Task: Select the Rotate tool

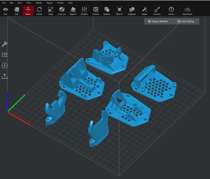Action: tap(39, 11)
